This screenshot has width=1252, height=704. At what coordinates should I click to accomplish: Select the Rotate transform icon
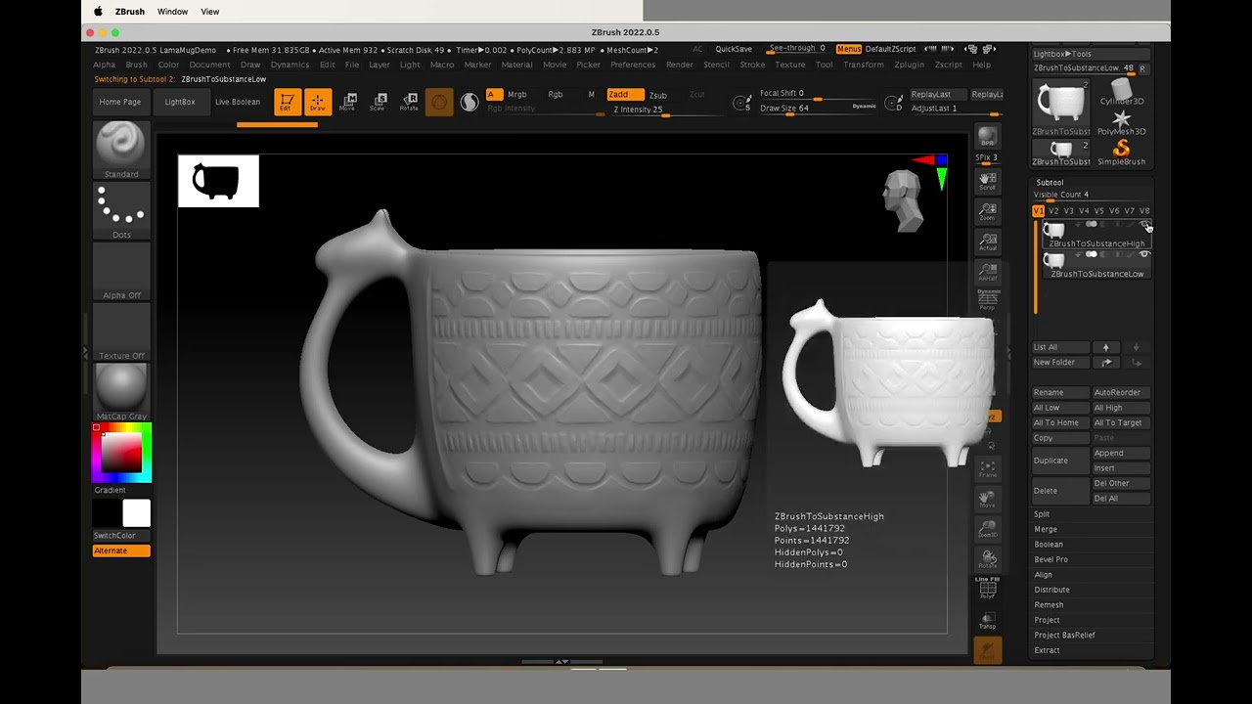[x=409, y=102]
